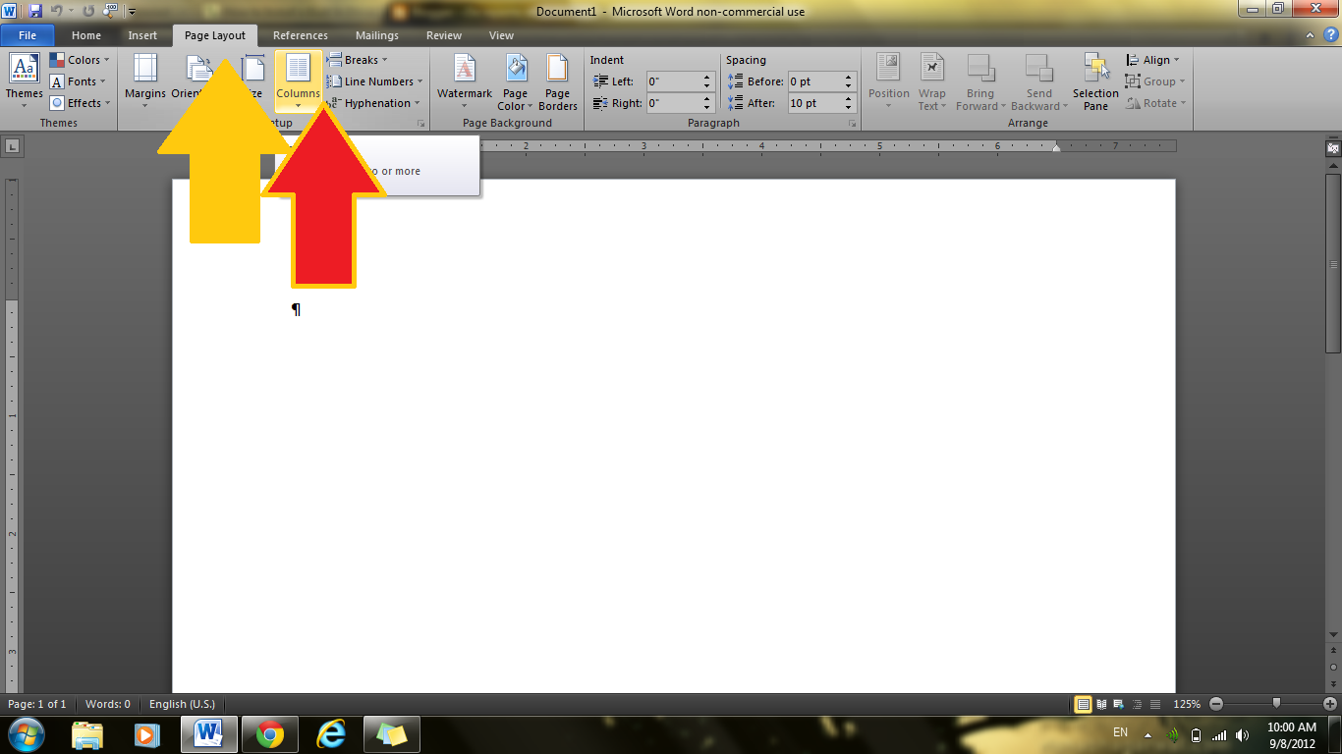Open Google Chrome from taskbar
Screen dimensions: 1342x754
pyautogui.click(x=270, y=733)
